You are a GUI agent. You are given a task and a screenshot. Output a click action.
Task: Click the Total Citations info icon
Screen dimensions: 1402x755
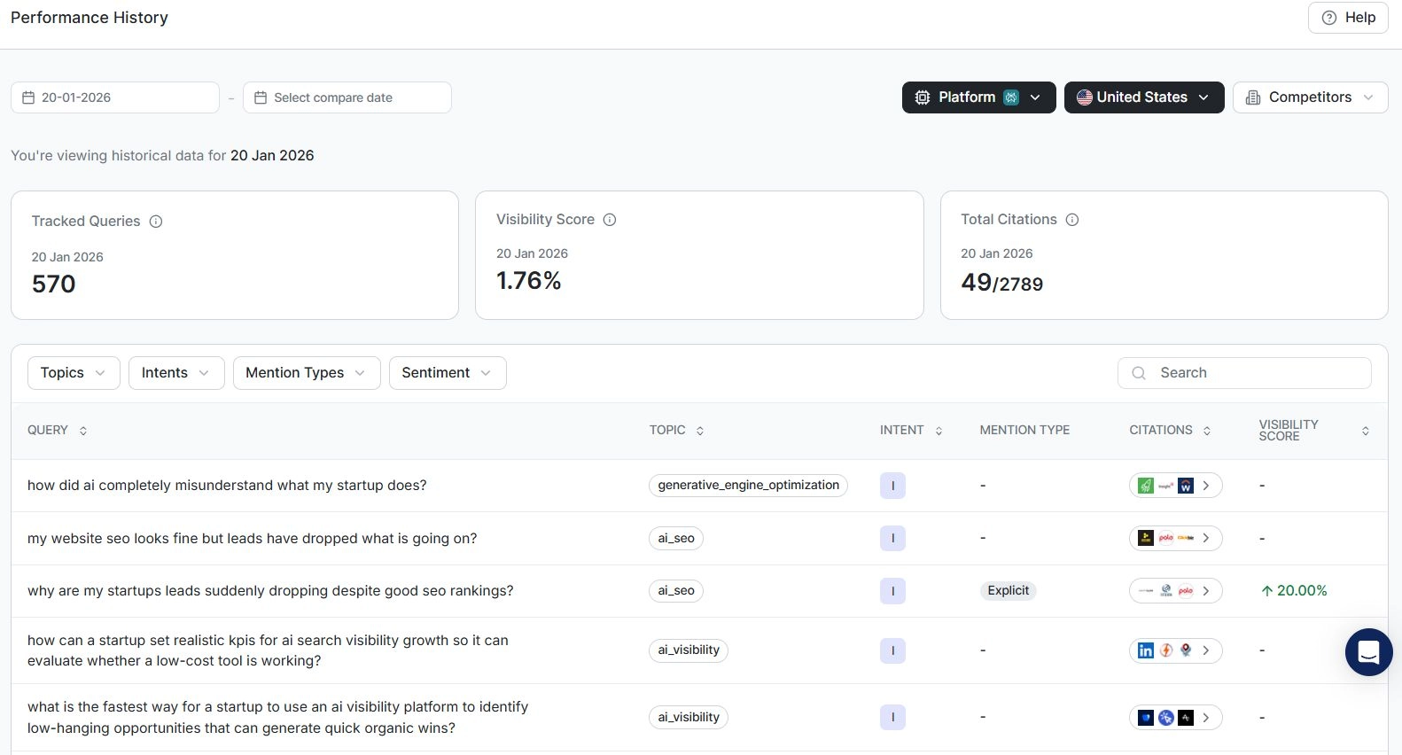1072,220
